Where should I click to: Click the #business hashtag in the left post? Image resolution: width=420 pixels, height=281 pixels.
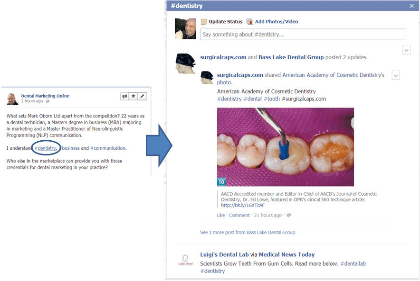[69, 148]
